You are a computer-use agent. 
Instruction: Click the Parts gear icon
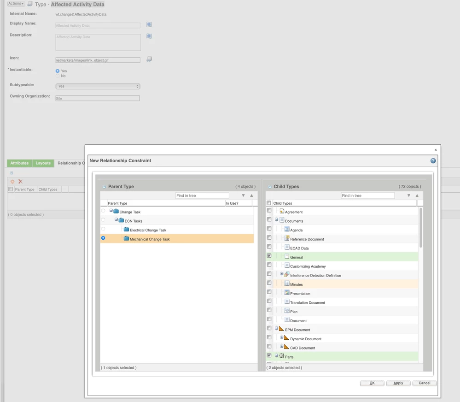click(281, 355)
